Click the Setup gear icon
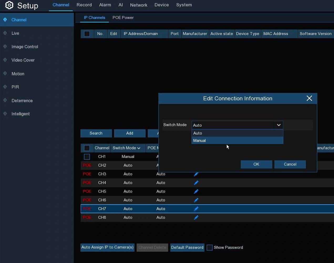The height and width of the screenshot is (263, 334). tap(9, 5)
